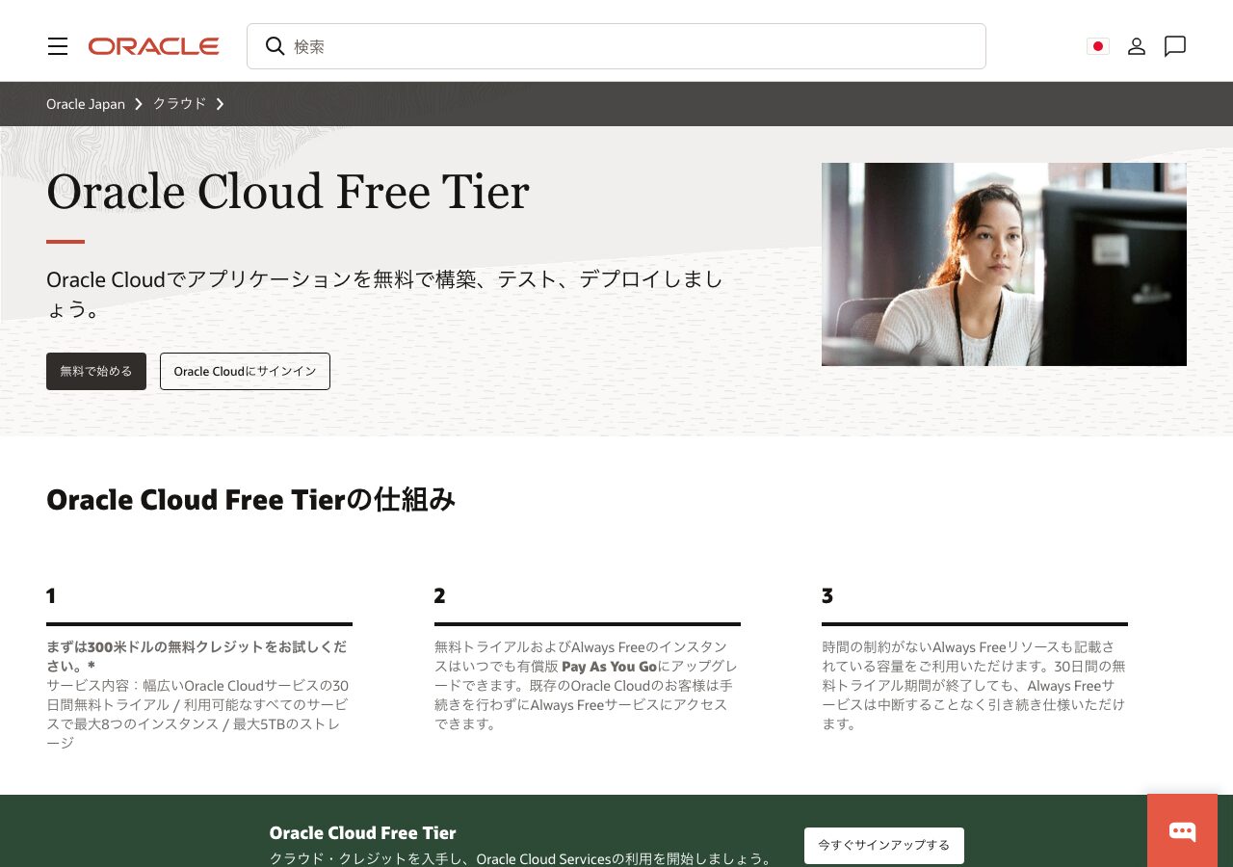Click the woman at computer photo
The width and height of the screenshot is (1233, 867).
tap(1004, 264)
